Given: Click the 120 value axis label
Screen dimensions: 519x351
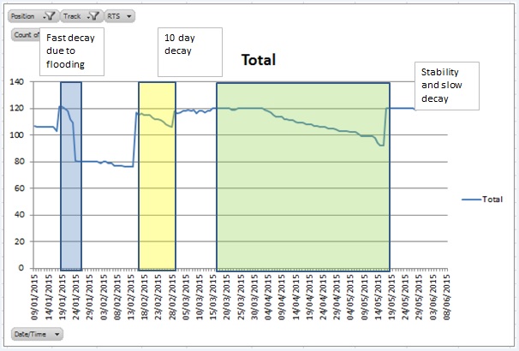Looking at the screenshot, I should pos(16,108).
